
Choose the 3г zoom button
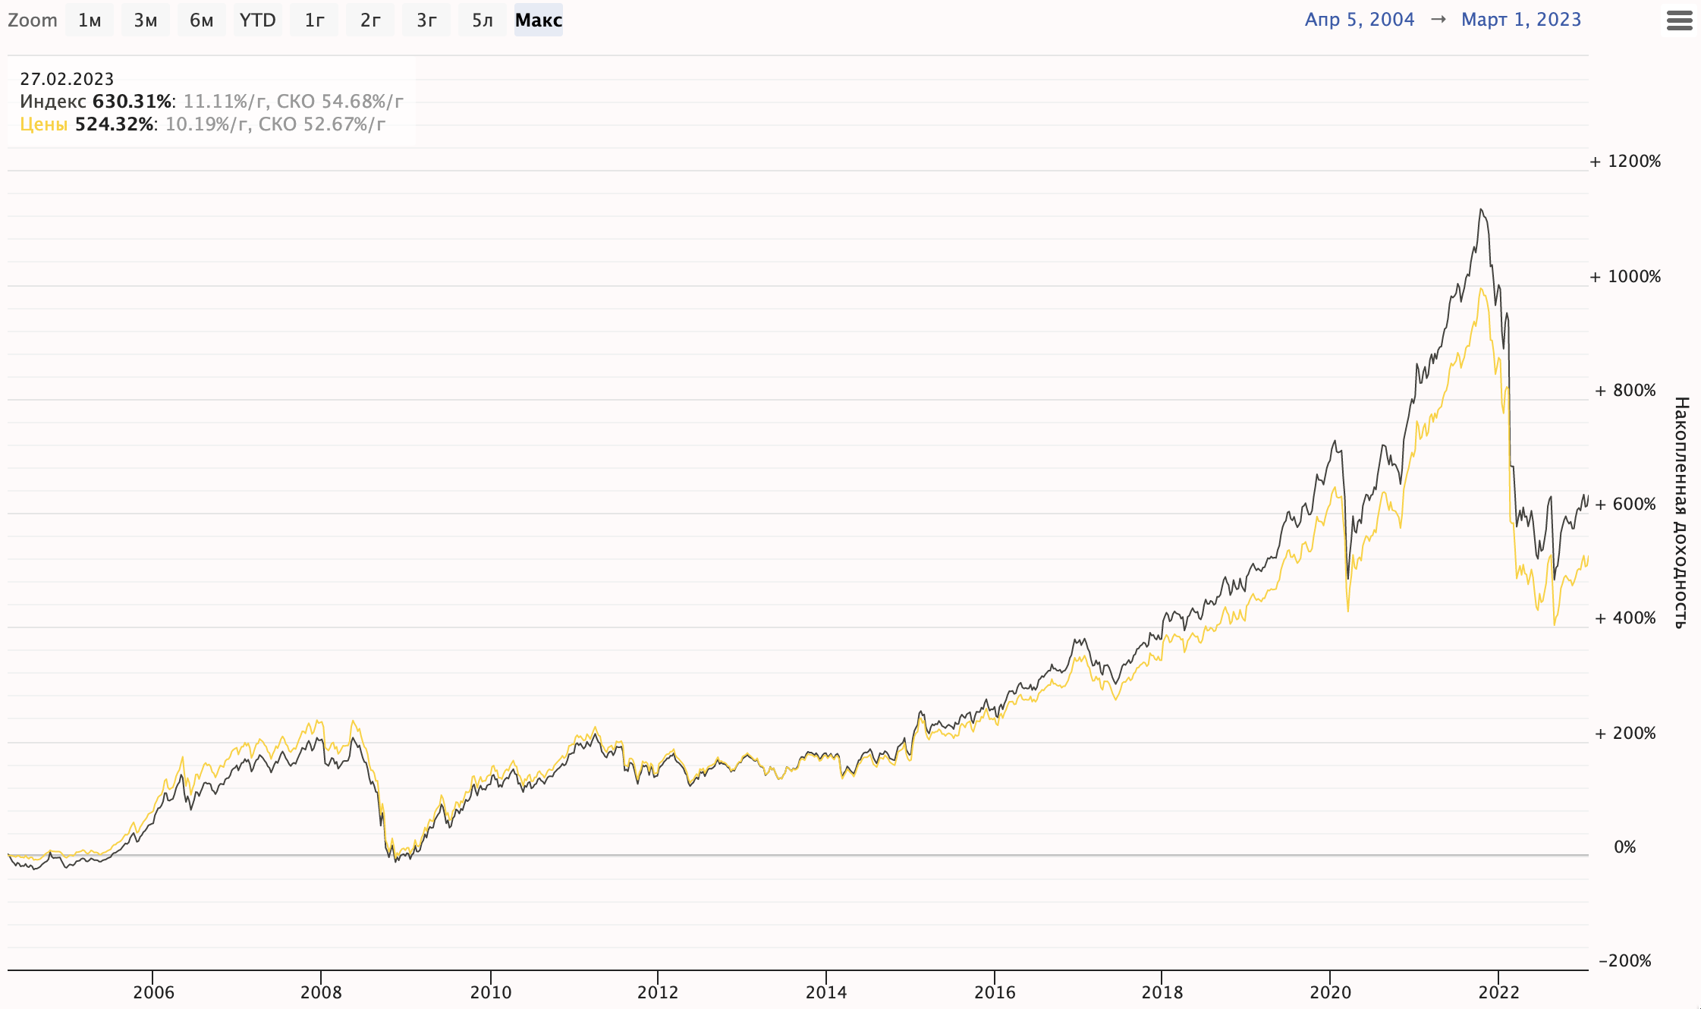tap(426, 20)
